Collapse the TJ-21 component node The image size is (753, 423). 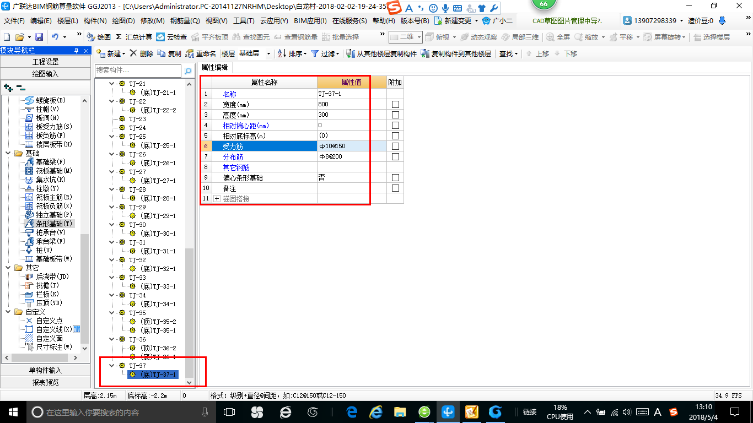tap(112, 84)
